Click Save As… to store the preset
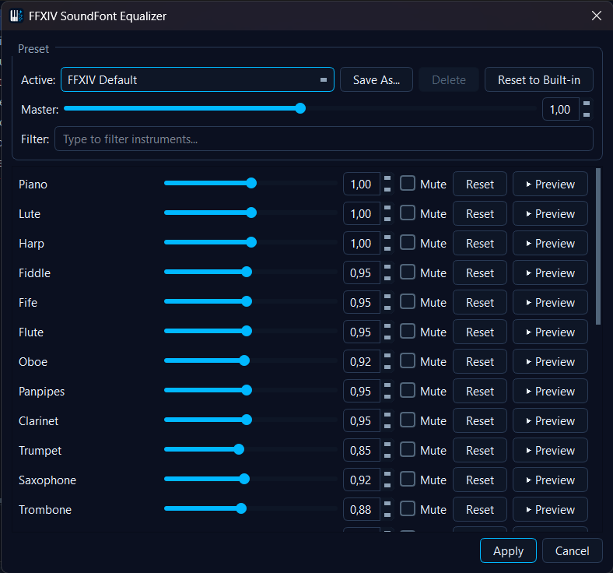613x573 pixels. pyautogui.click(x=377, y=79)
